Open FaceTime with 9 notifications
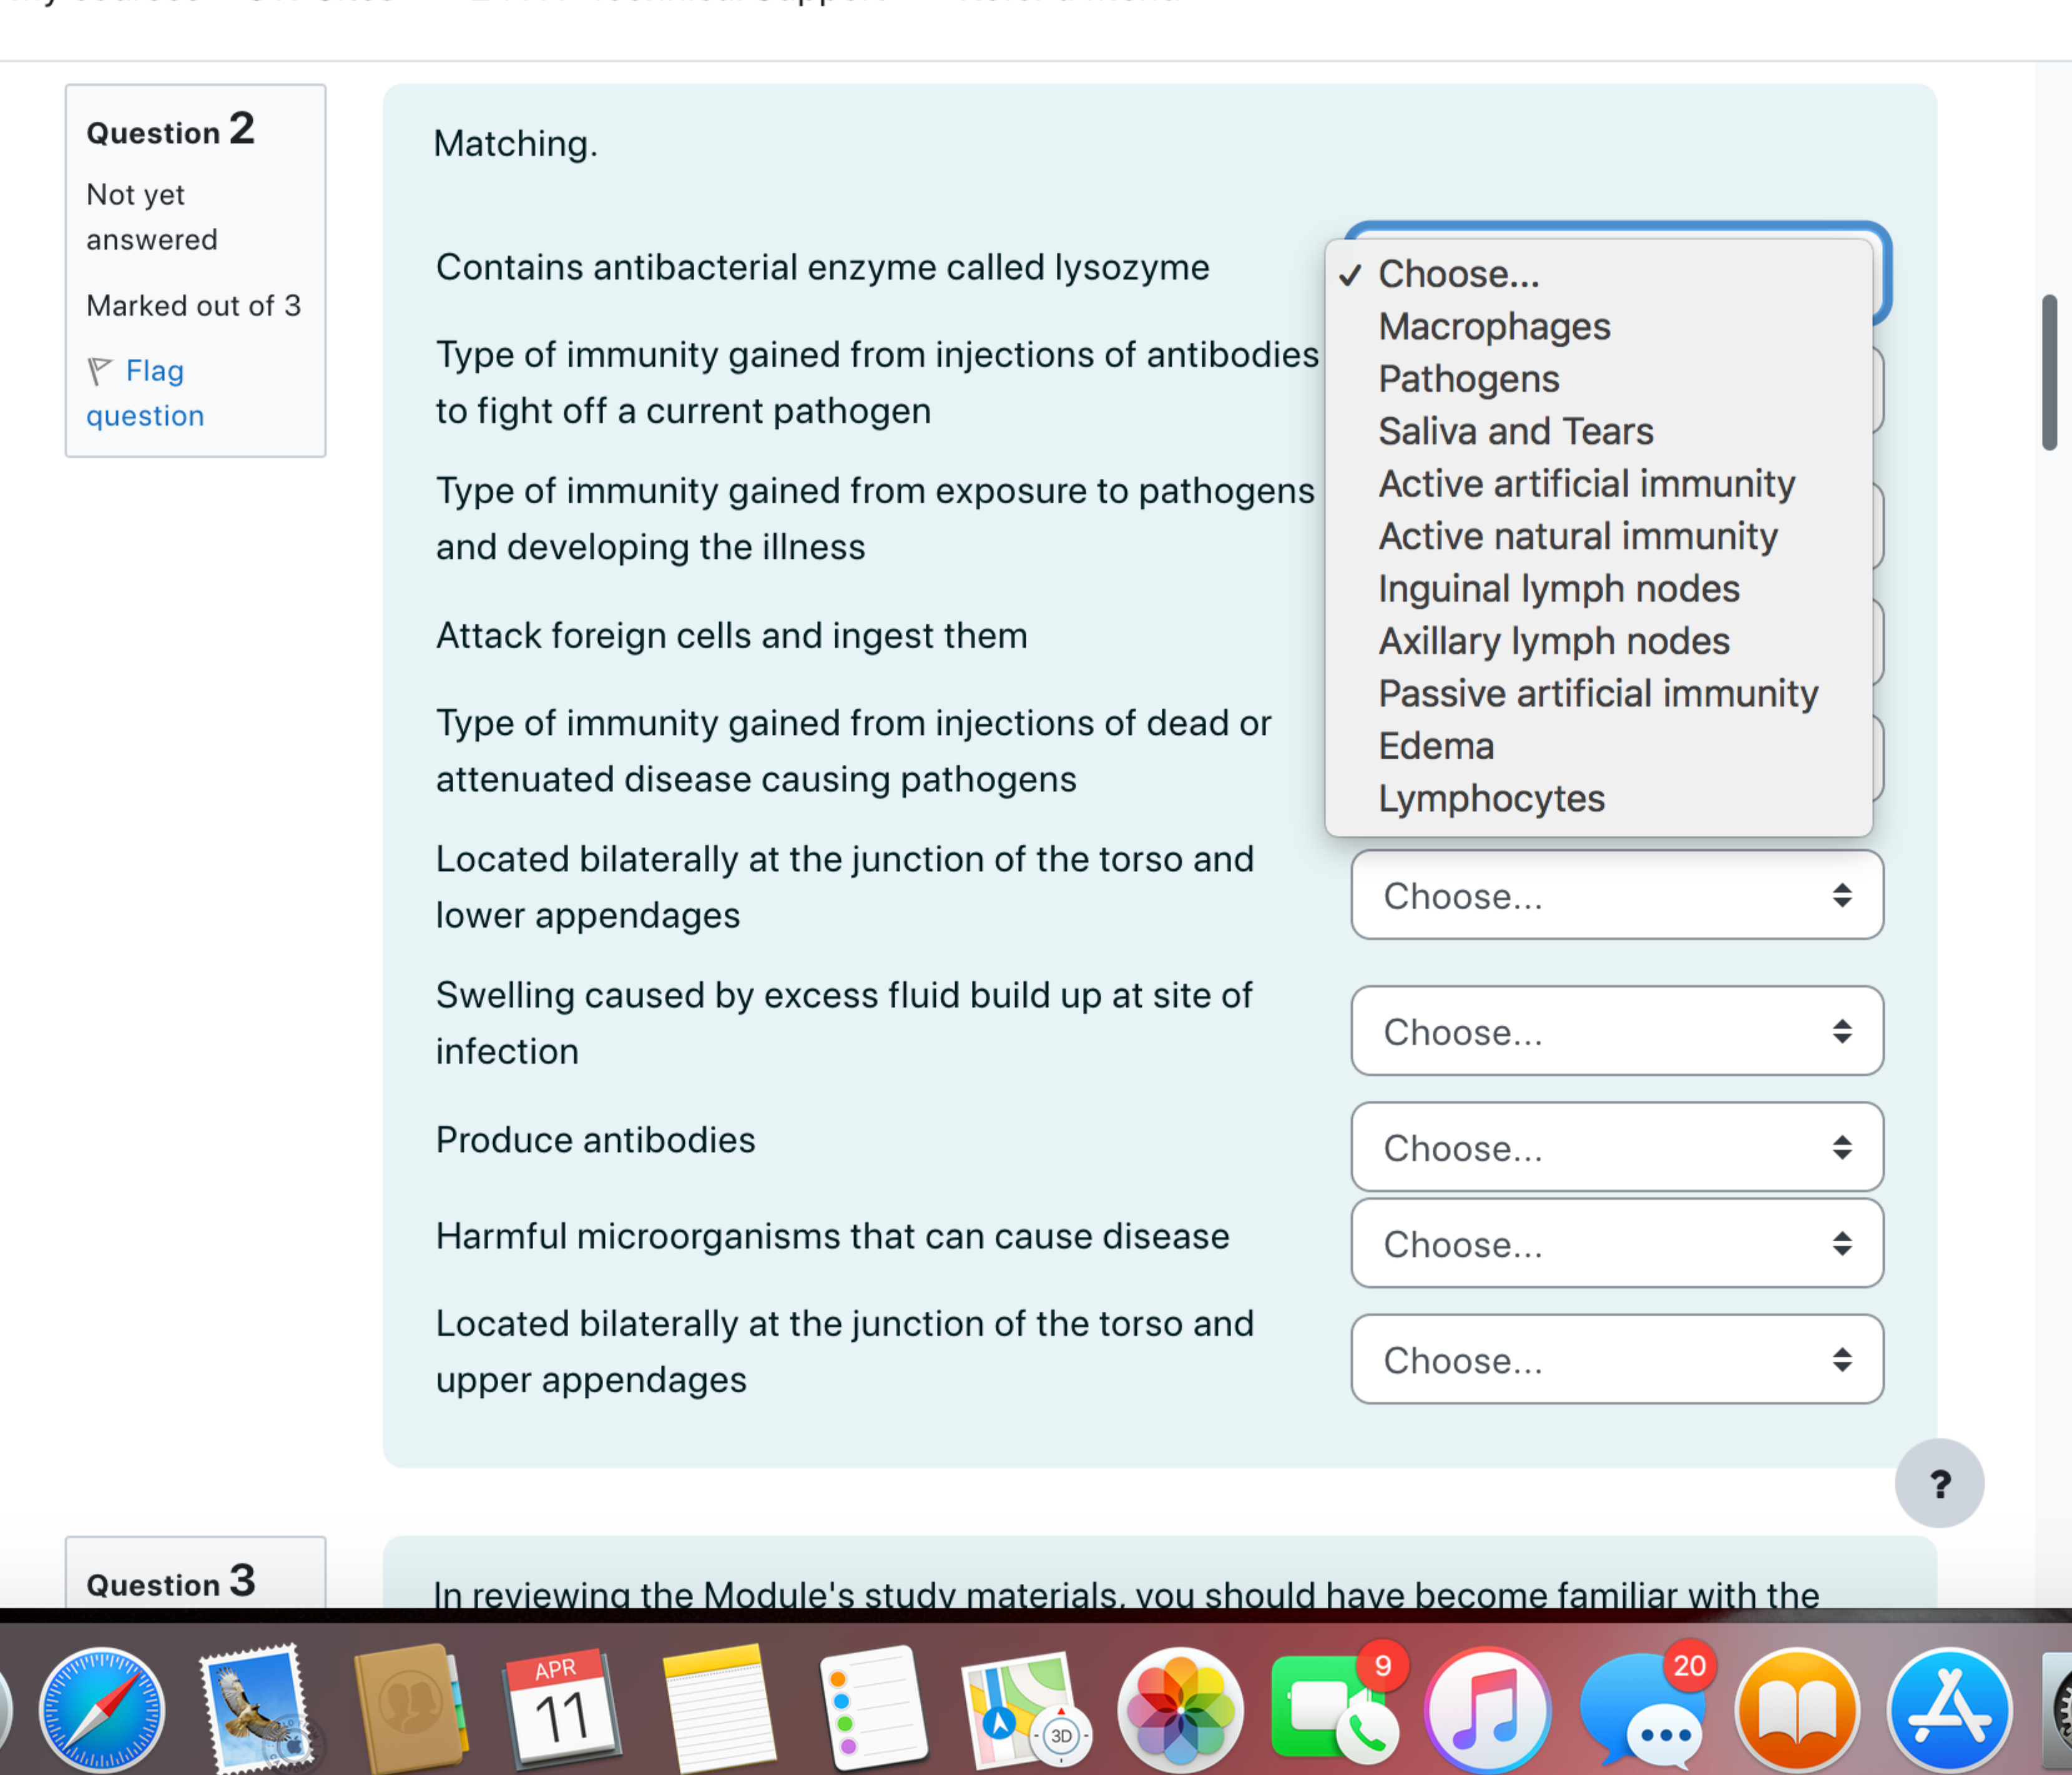This screenshot has width=2072, height=1775. 1334,1709
